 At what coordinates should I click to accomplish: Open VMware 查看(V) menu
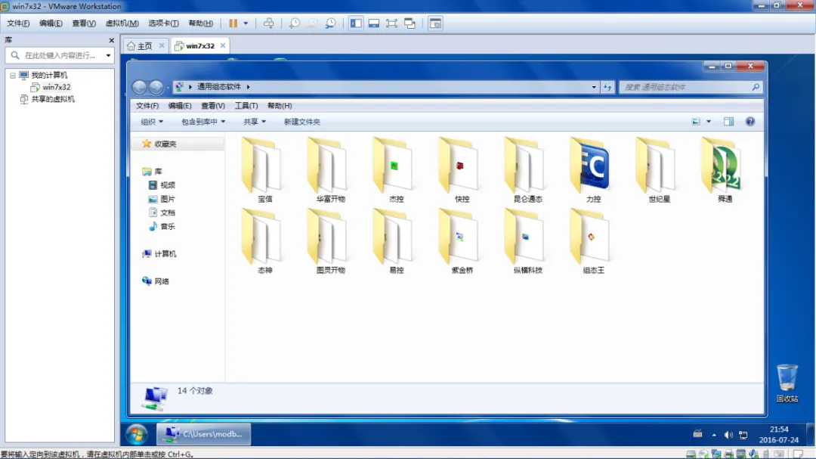84,23
